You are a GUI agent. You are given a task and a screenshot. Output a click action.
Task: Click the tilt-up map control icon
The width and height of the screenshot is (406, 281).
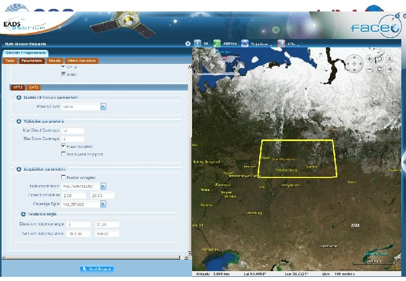[389, 59]
